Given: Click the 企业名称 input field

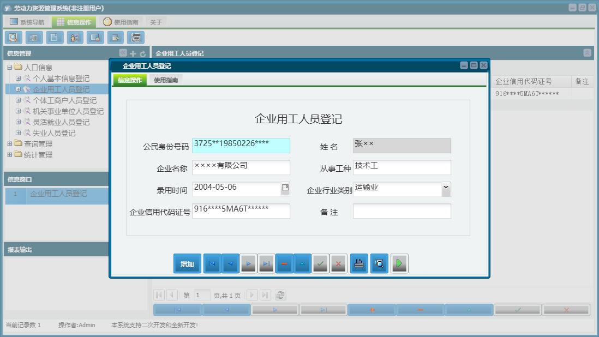Looking at the screenshot, I should coord(241,167).
